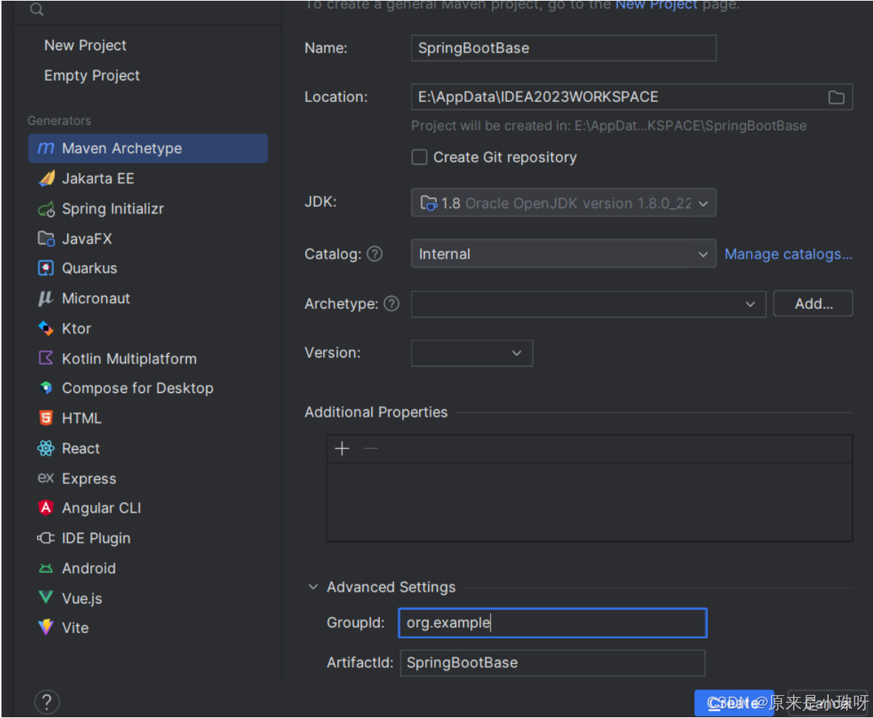Screen dimensions: 873x718
Task: Click the Spring Initializr leaf icon
Action: tap(47, 209)
